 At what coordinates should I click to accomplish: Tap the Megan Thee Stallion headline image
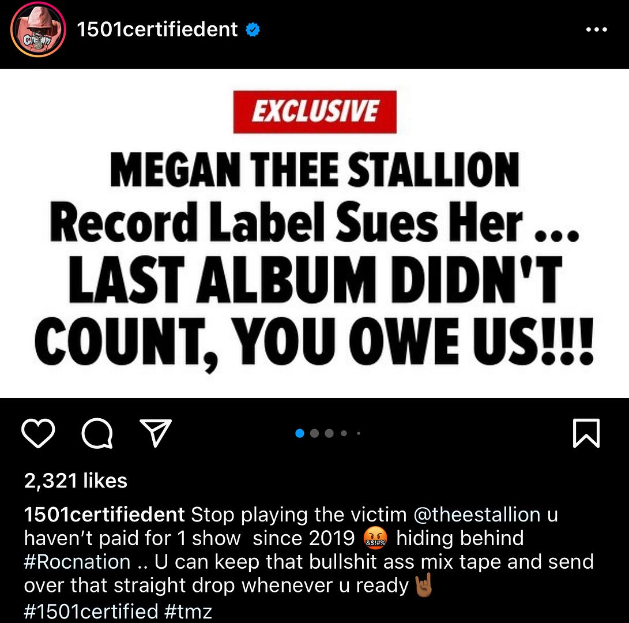315,233
